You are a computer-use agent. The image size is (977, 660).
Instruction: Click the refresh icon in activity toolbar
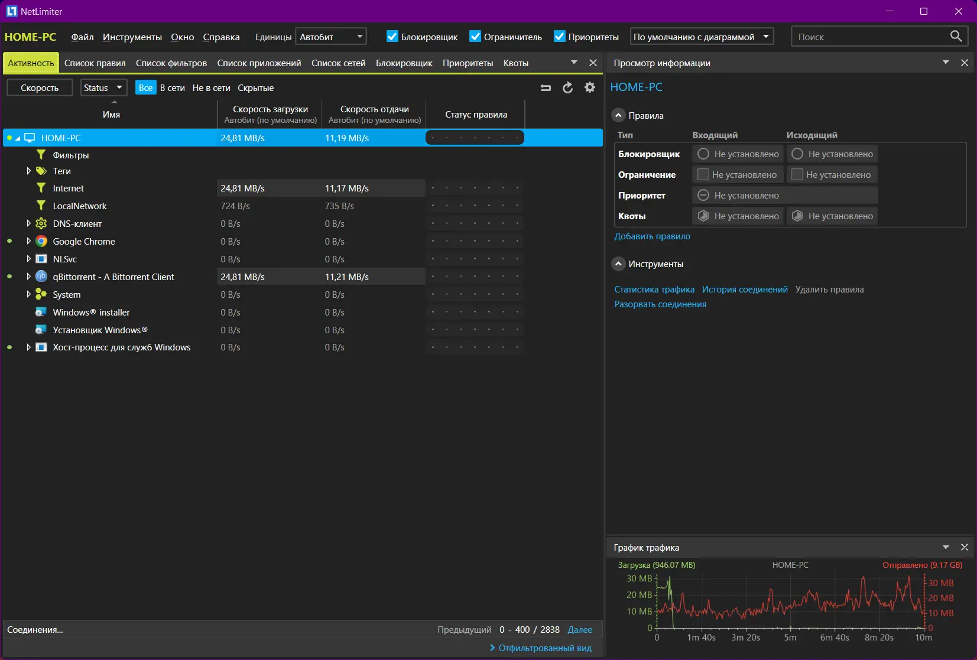tap(567, 87)
